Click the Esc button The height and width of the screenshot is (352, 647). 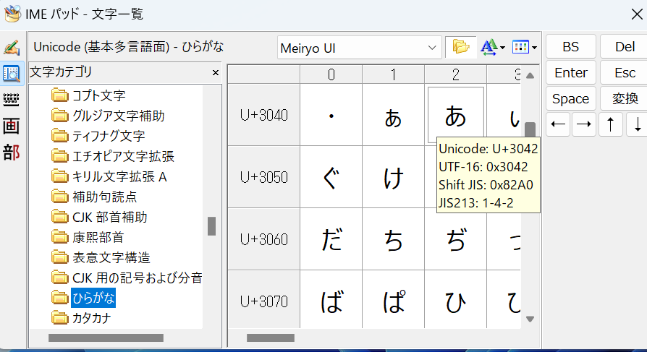[625, 72]
